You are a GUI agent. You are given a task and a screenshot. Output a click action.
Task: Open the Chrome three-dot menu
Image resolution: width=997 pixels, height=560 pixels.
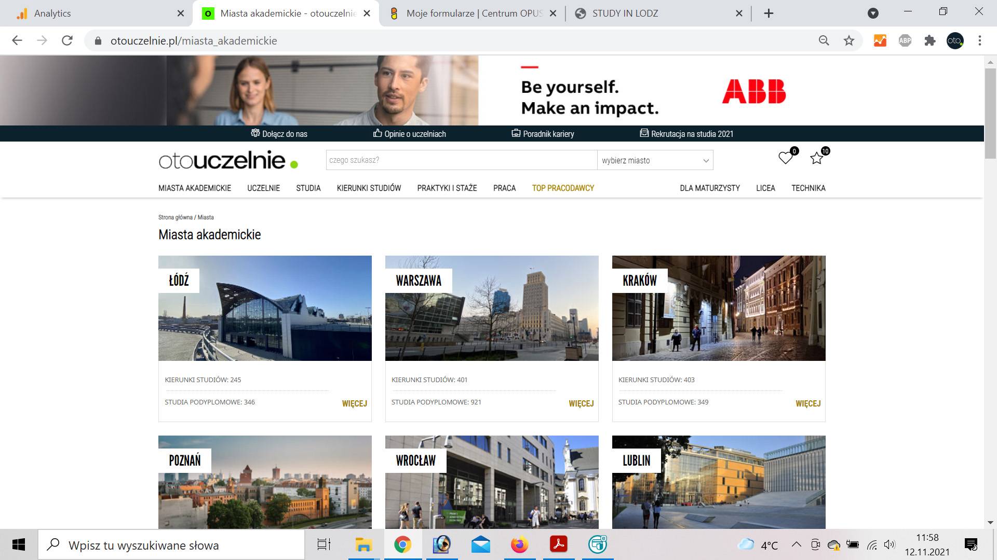[980, 40]
